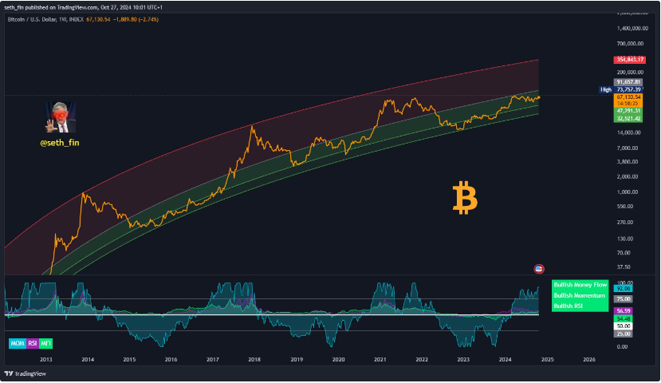Image resolution: width=661 pixels, height=383 pixels.
Task: Click the Bullish Momentum status
Action: [x=579, y=295]
